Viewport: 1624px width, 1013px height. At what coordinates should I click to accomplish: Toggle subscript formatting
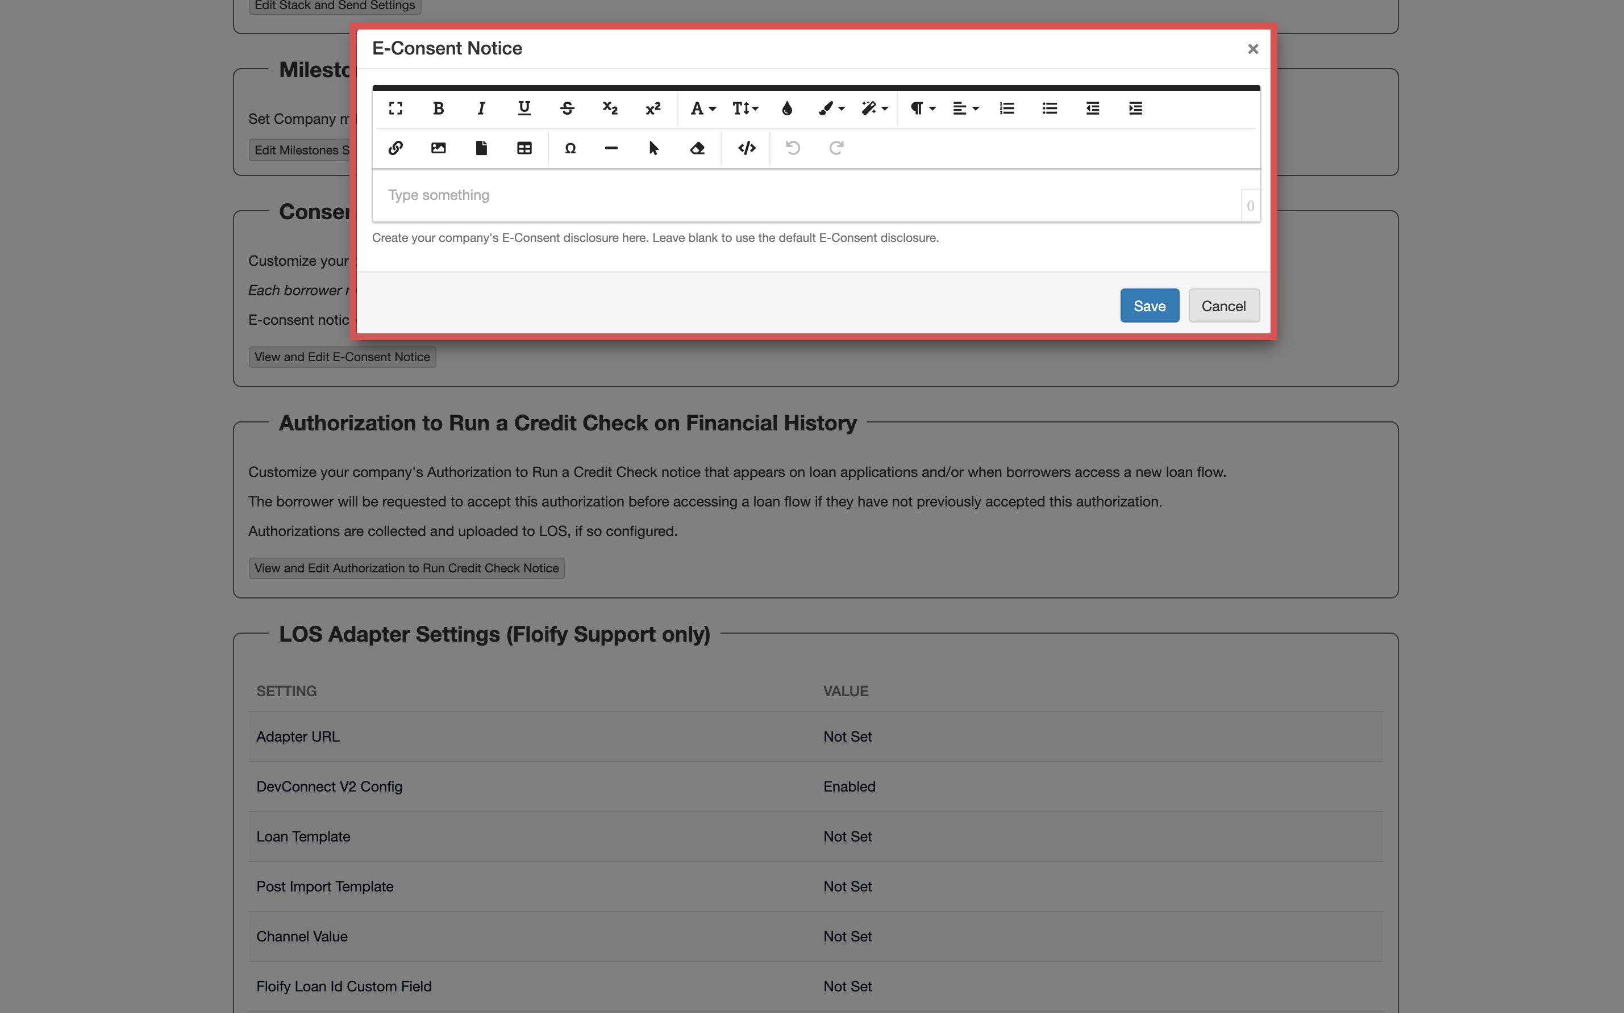pyautogui.click(x=610, y=108)
